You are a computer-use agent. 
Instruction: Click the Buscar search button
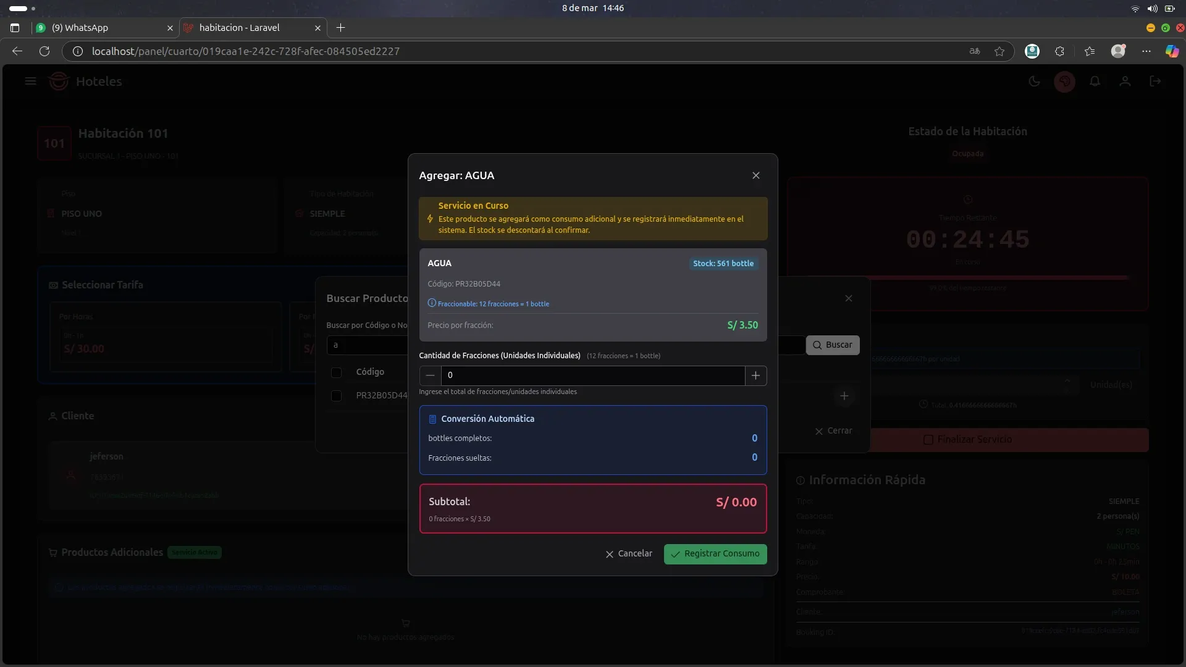click(x=832, y=345)
